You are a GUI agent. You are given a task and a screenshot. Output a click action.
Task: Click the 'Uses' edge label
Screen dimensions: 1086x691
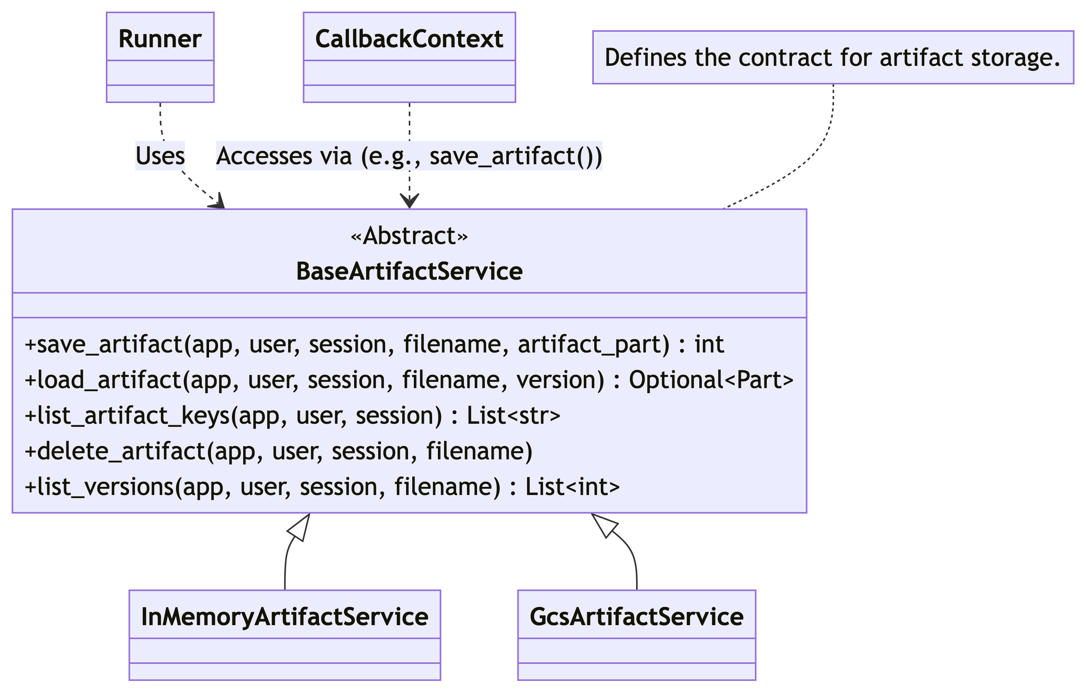[x=160, y=156]
